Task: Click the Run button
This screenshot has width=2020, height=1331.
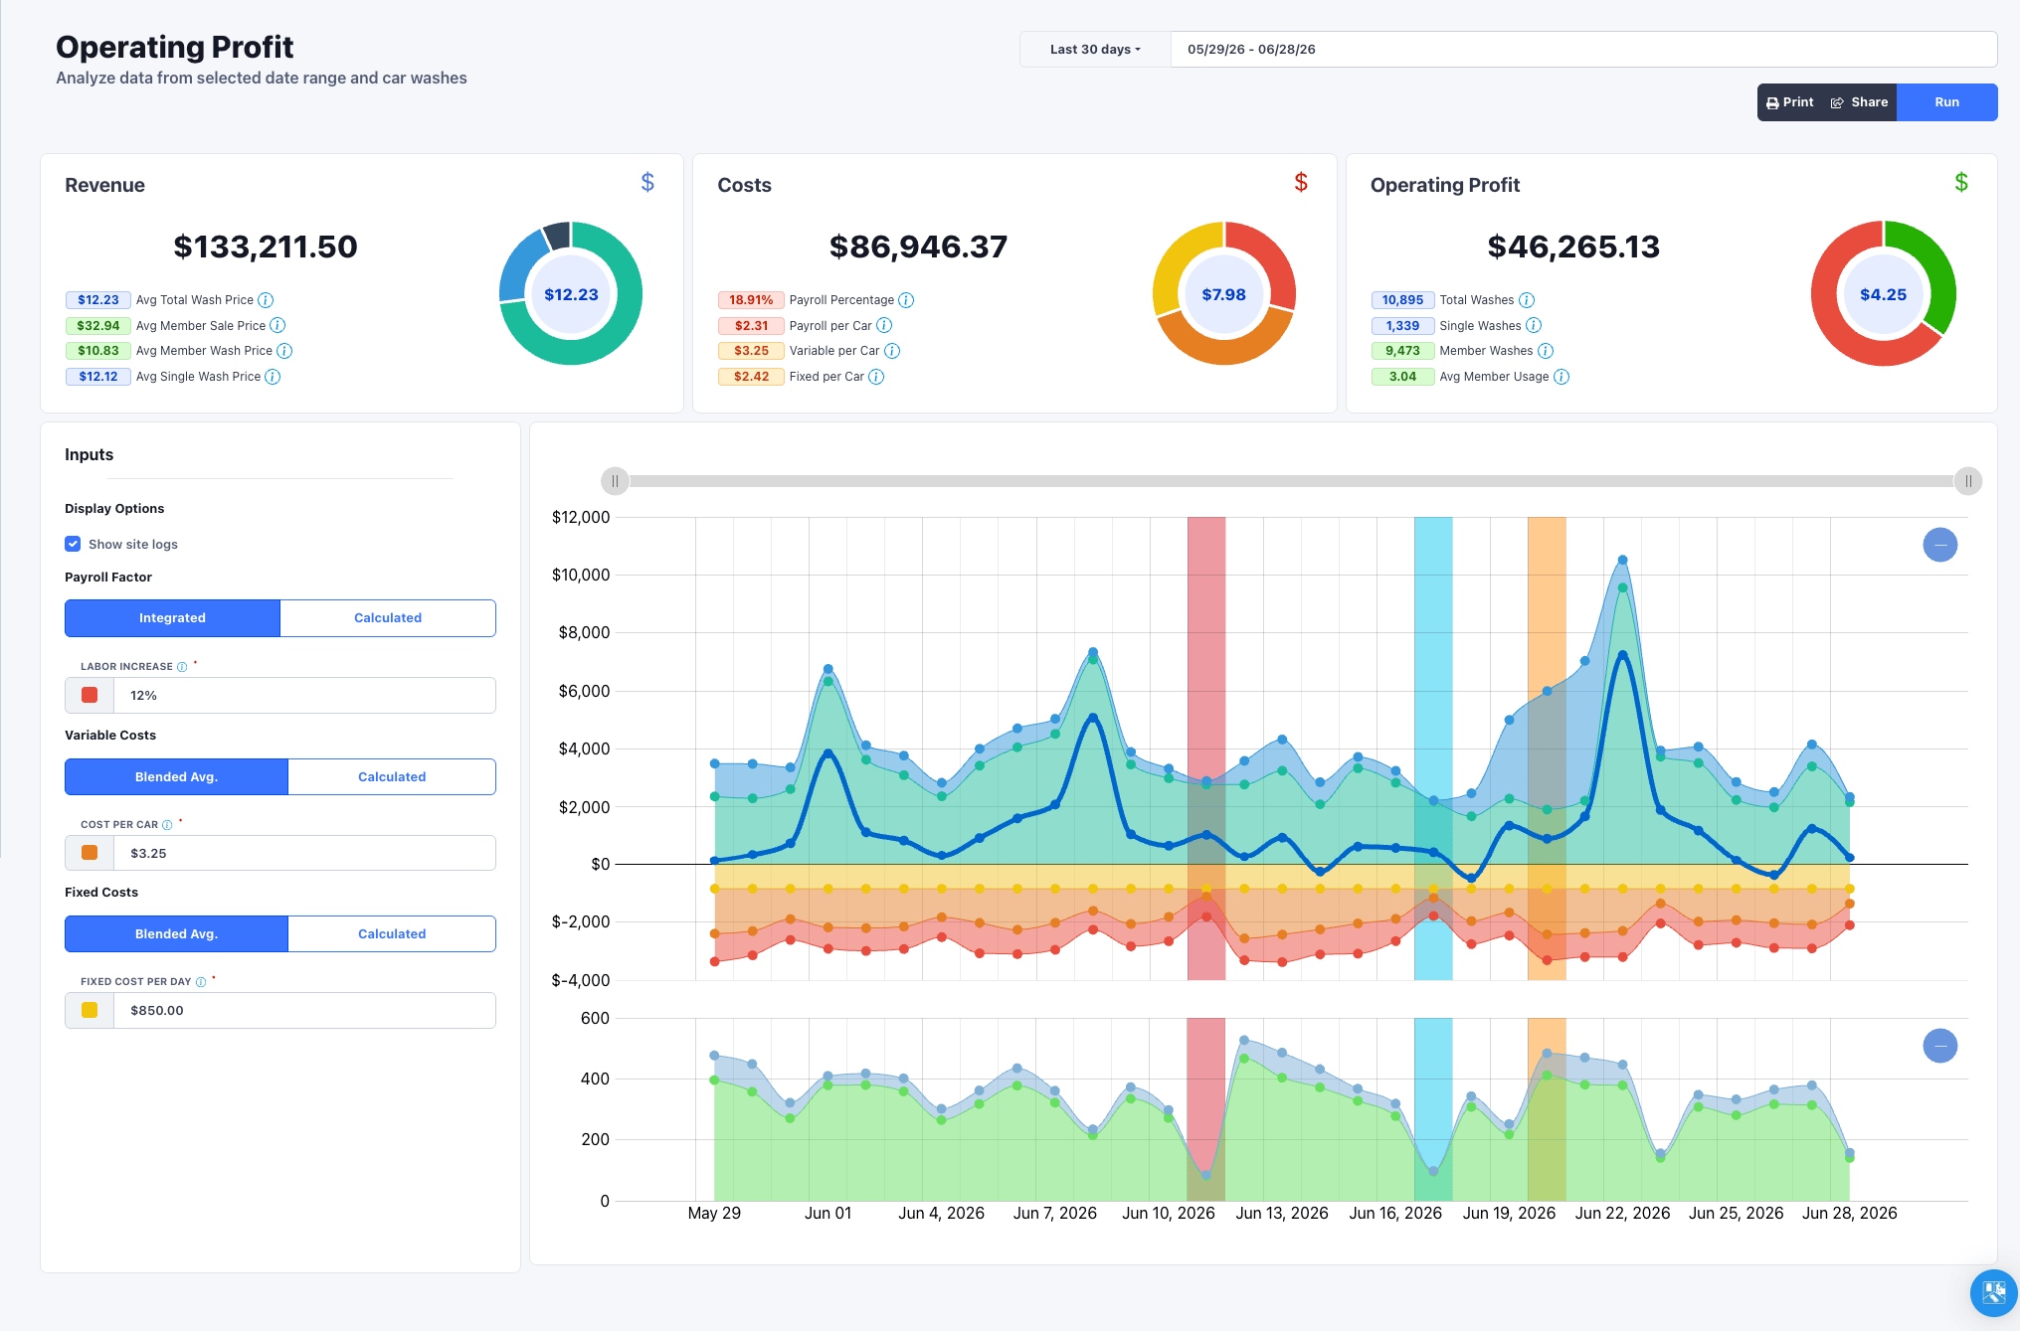Action: 1947,102
